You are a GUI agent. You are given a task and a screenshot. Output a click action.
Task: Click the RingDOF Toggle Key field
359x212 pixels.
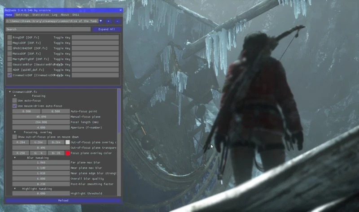[95, 37]
